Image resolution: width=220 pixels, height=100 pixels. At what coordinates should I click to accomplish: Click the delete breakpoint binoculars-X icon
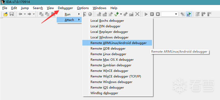(x=209, y=14)
